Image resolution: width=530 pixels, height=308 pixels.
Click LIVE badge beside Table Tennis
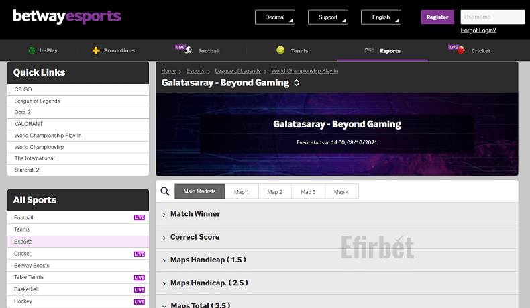[x=140, y=278]
